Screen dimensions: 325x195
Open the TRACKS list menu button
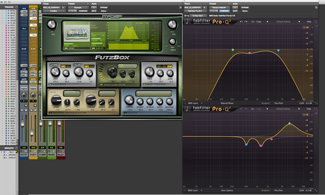[16, 7]
